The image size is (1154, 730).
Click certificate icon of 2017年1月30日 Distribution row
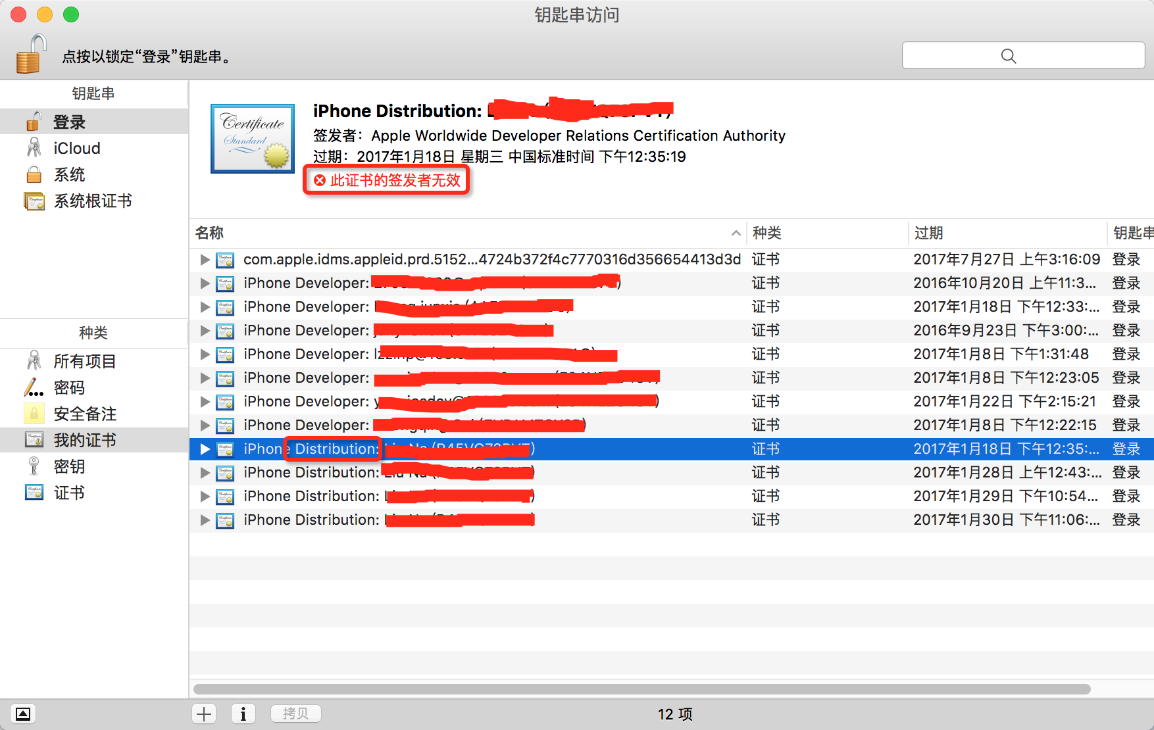(x=226, y=520)
